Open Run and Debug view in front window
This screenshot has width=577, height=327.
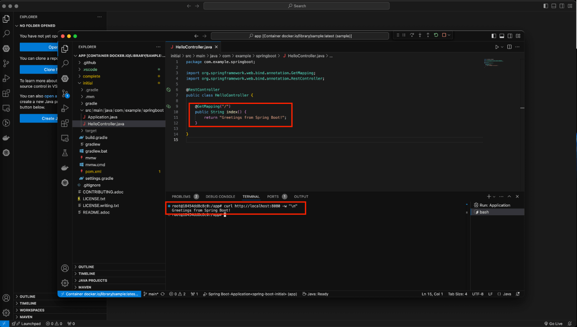tap(65, 108)
